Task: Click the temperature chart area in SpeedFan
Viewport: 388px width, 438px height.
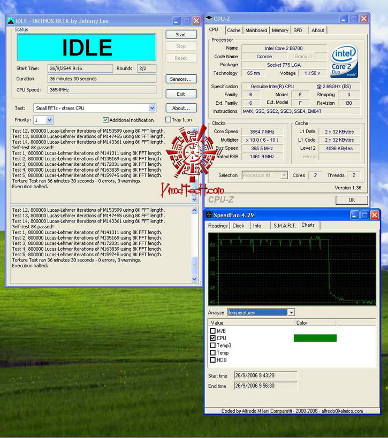Action: 292,269
